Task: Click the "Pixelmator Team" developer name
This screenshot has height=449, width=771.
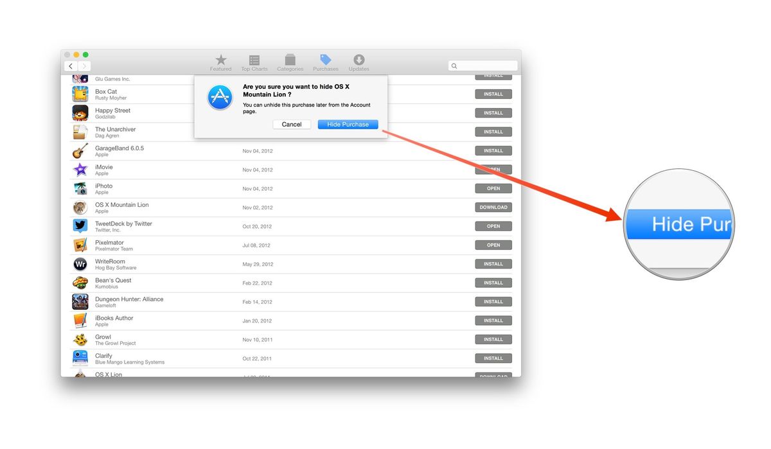Action: [114, 249]
